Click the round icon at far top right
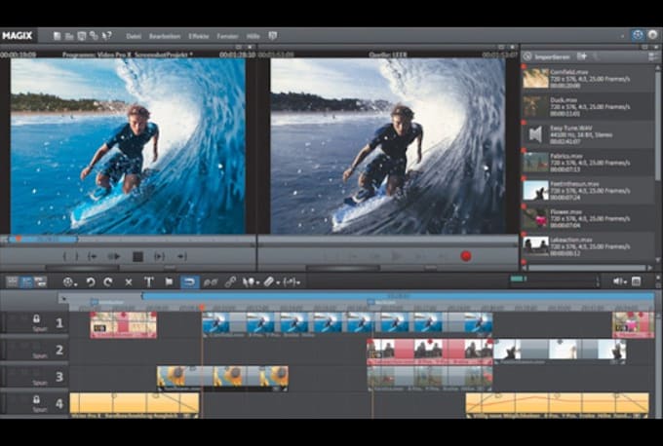This screenshot has width=663, height=446. click(x=653, y=35)
